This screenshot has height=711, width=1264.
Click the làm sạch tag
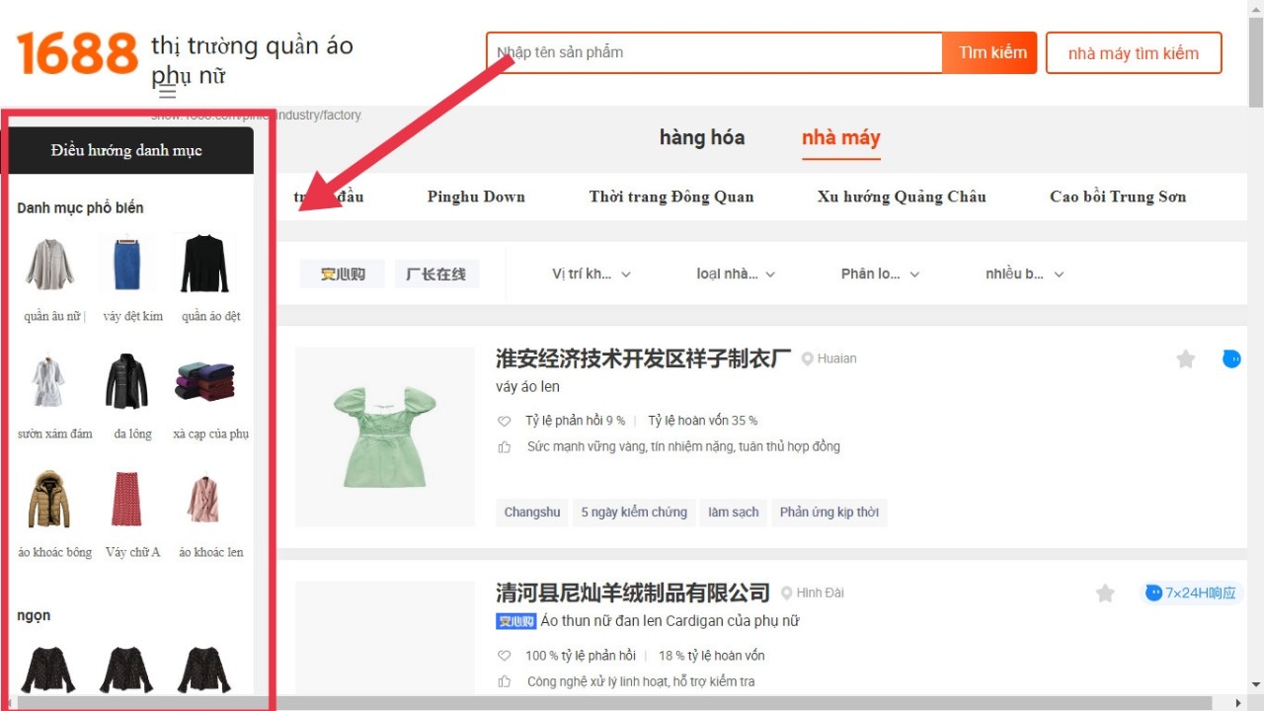(734, 513)
